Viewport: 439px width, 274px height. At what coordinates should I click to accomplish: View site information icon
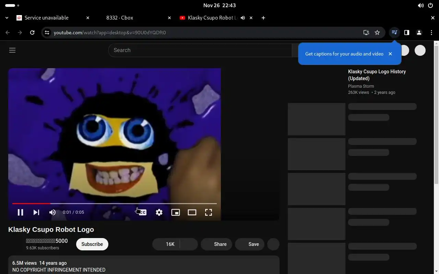47,33
